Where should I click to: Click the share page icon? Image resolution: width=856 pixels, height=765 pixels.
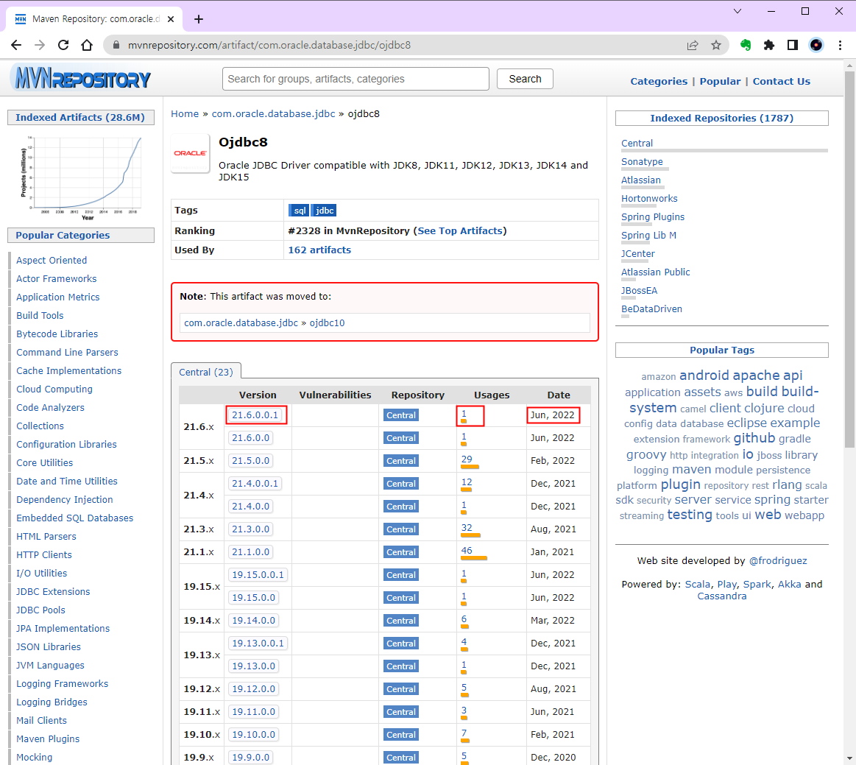(692, 46)
